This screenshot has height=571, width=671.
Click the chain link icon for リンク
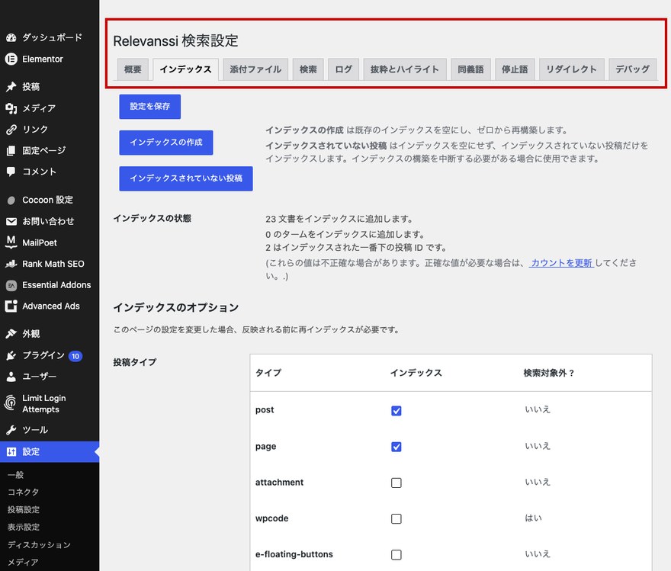coord(11,129)
